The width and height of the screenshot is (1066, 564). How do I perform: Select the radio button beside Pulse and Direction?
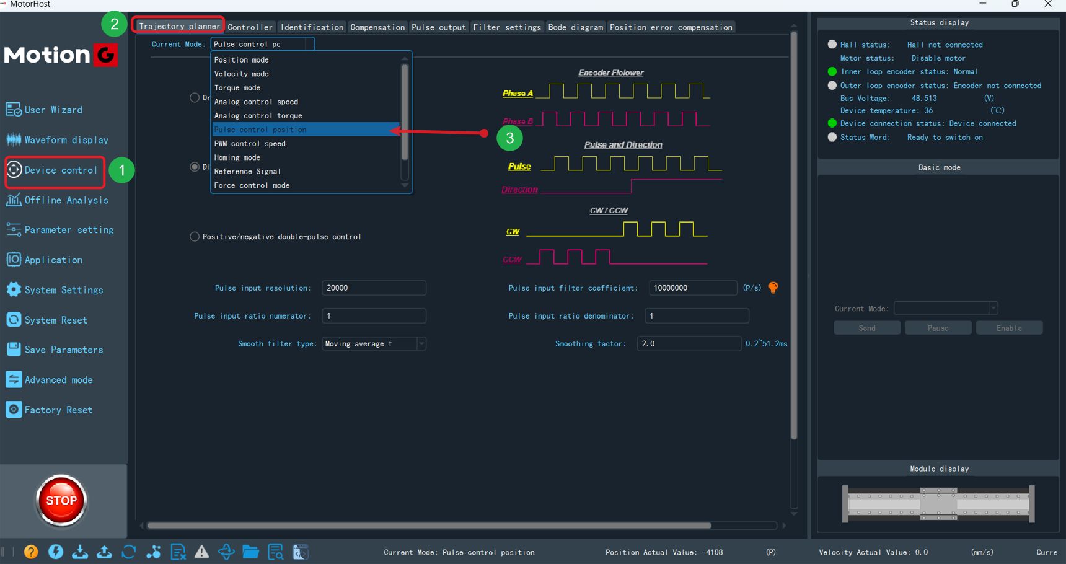195,167
